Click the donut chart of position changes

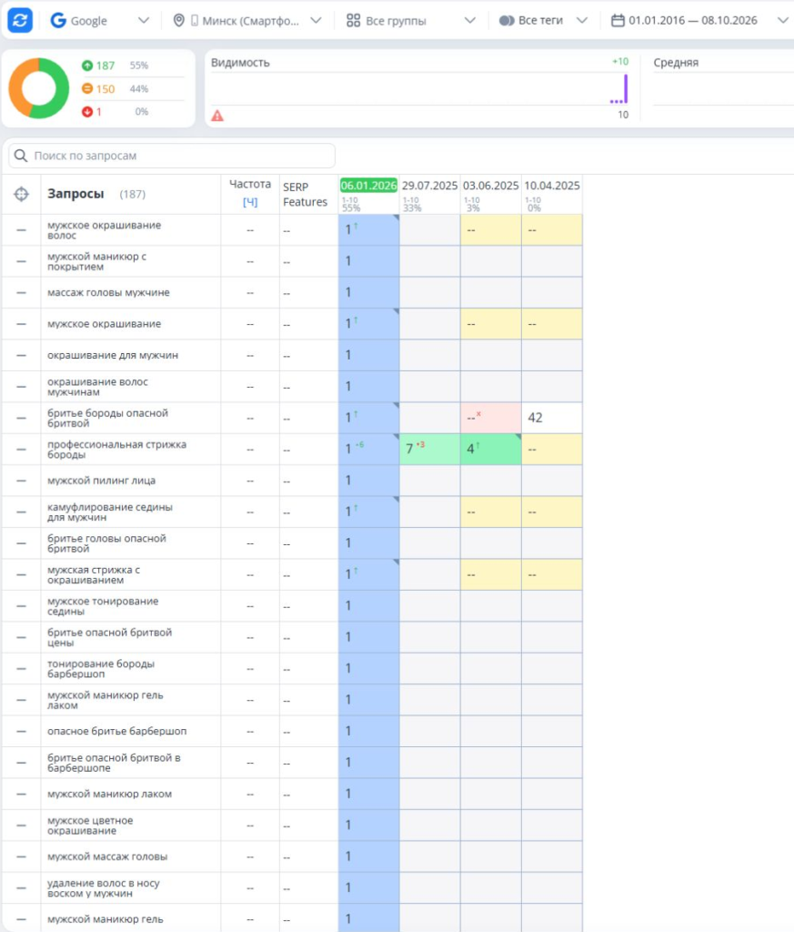click(39, 88)
